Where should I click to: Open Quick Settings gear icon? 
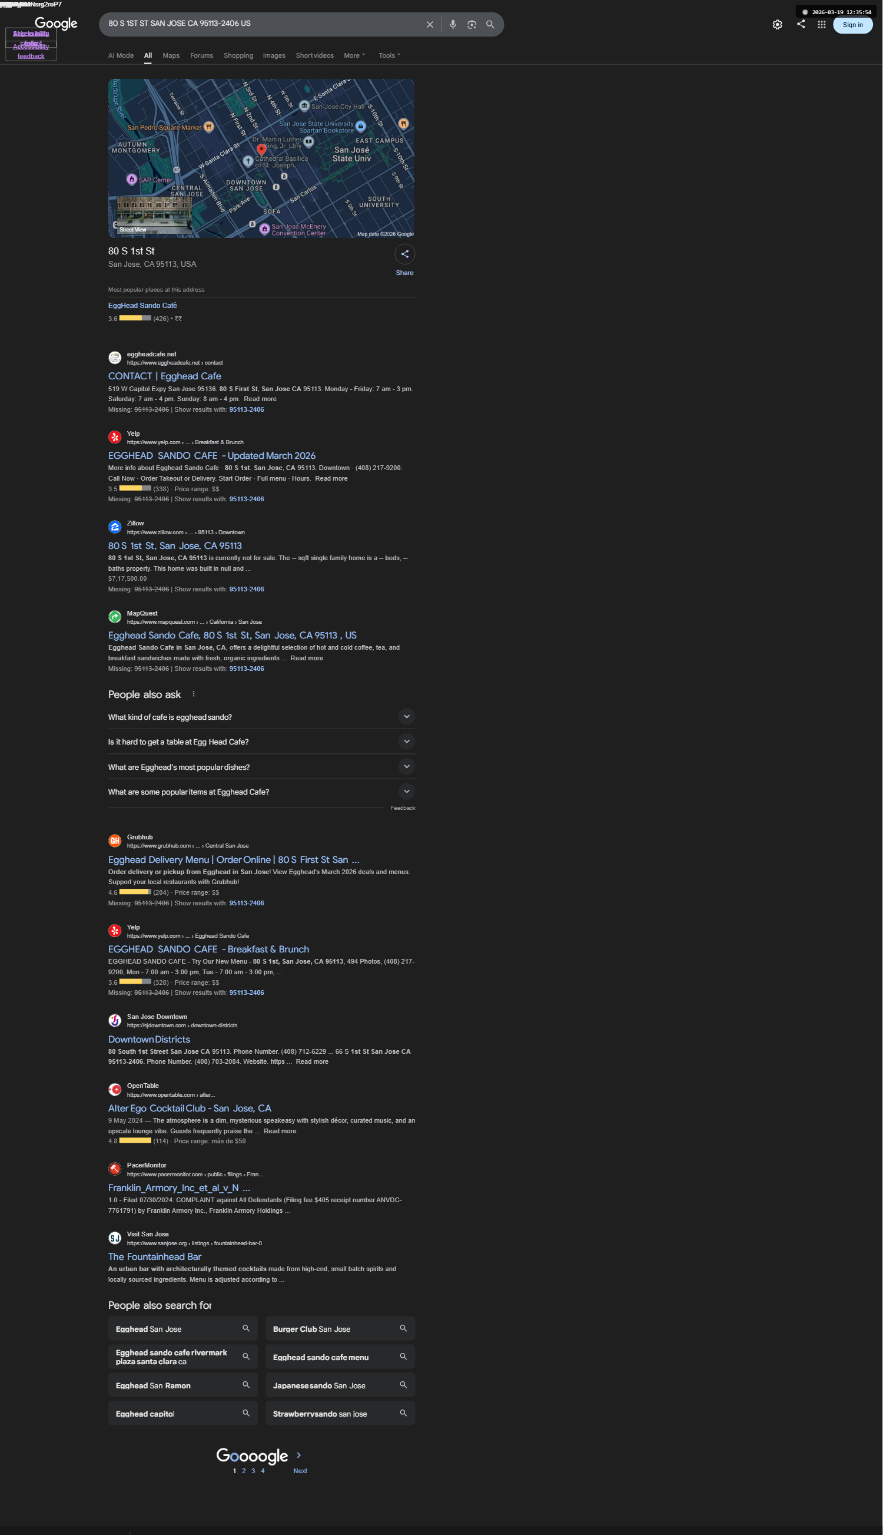tap(778, 24)
